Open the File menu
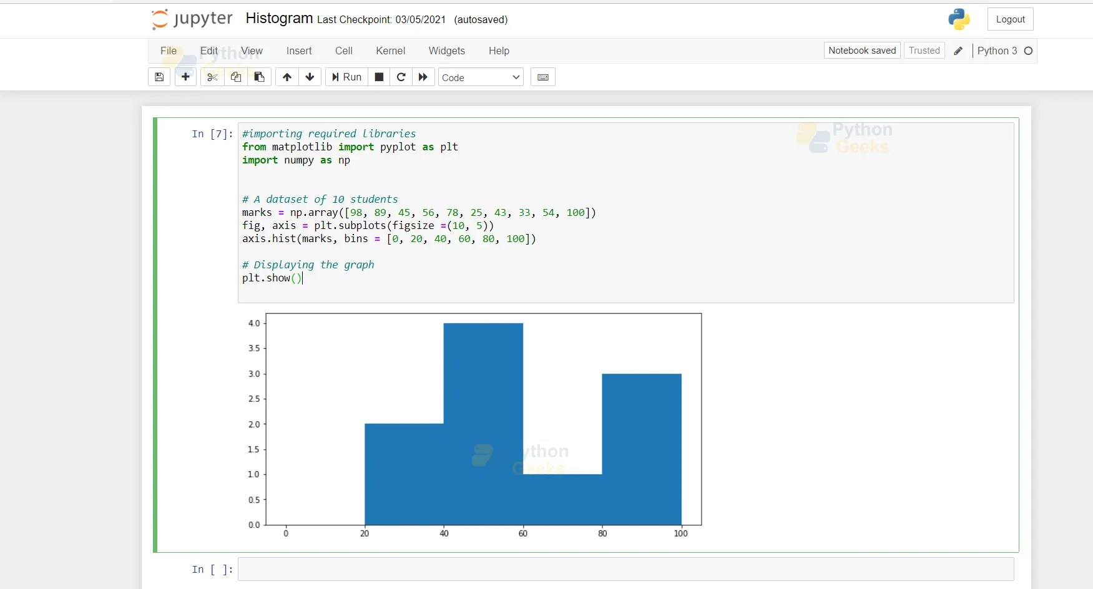The image size is (1093, 589). coord(168,51)
